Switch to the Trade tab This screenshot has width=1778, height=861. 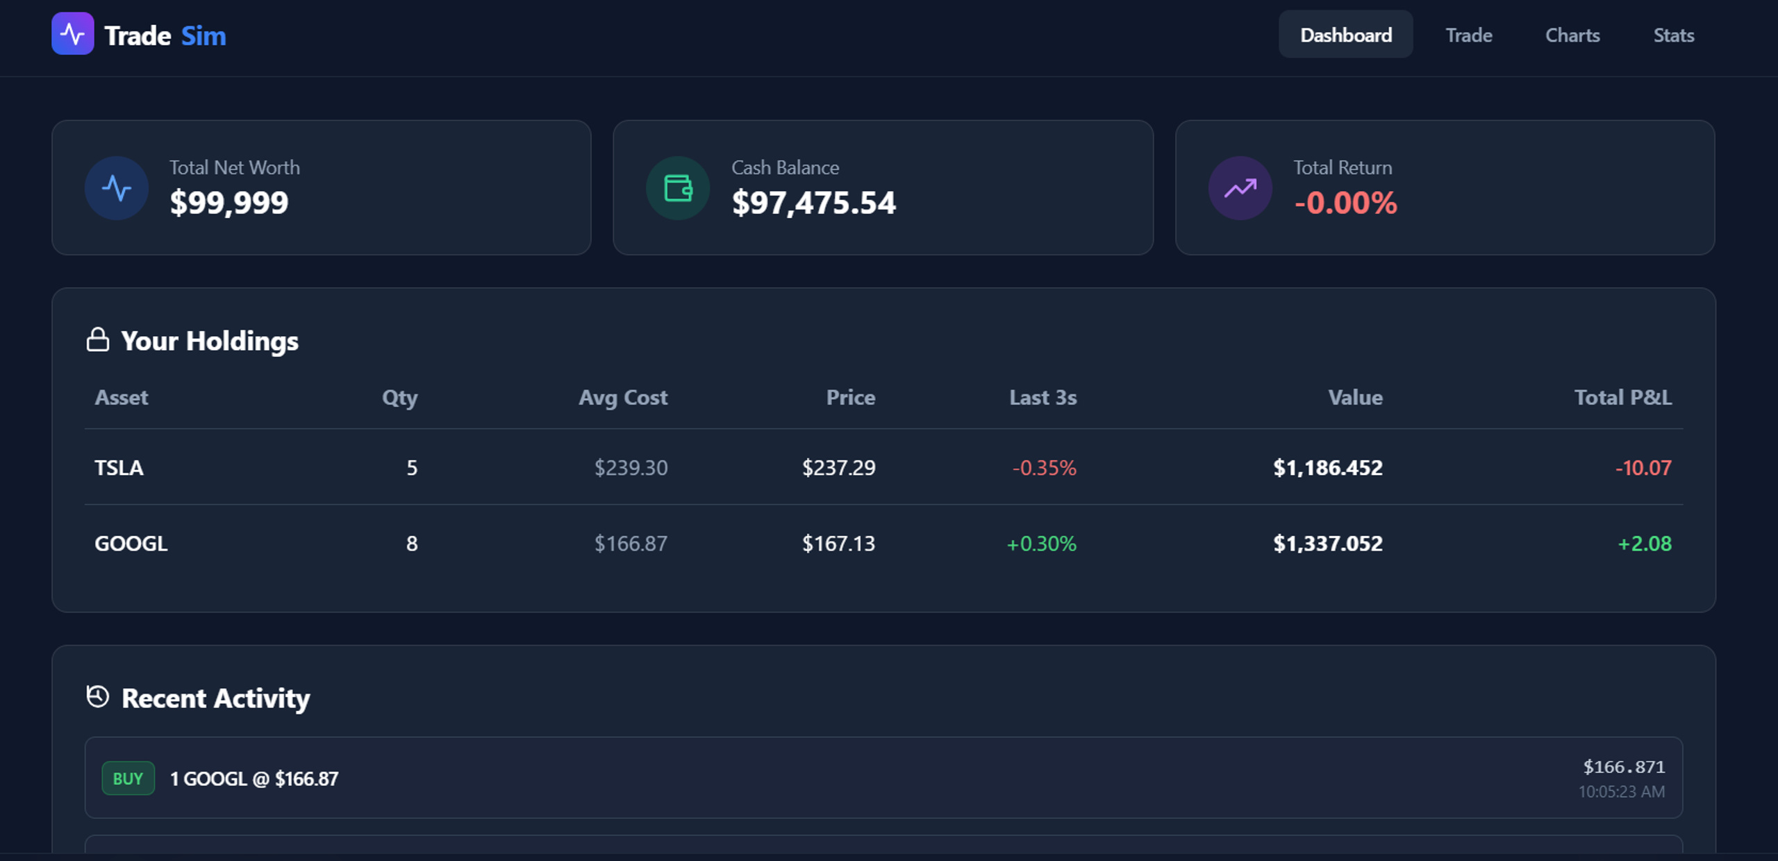pos(1469,35)
